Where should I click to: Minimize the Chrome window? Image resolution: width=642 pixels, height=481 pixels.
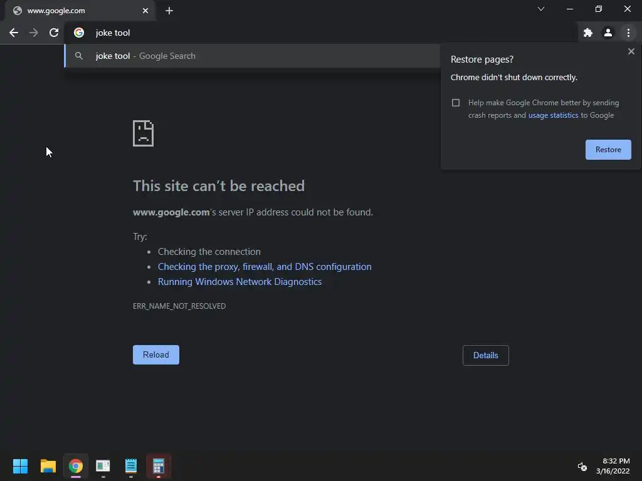(x=569, y=9)
